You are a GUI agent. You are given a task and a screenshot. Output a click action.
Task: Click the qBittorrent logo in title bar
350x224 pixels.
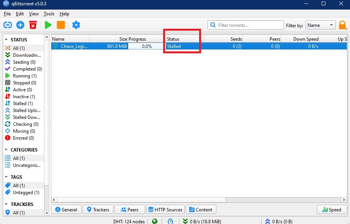point(6,4)
